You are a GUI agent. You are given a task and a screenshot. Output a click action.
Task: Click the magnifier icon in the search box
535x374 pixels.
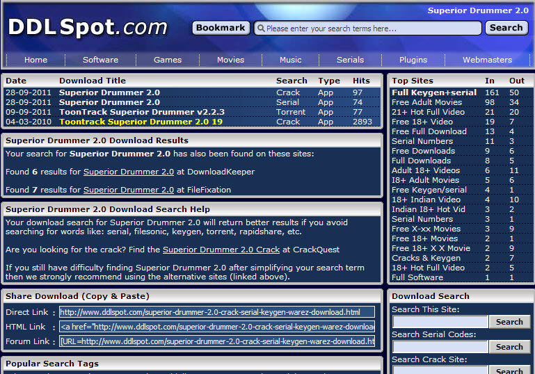tap(261, 28)
